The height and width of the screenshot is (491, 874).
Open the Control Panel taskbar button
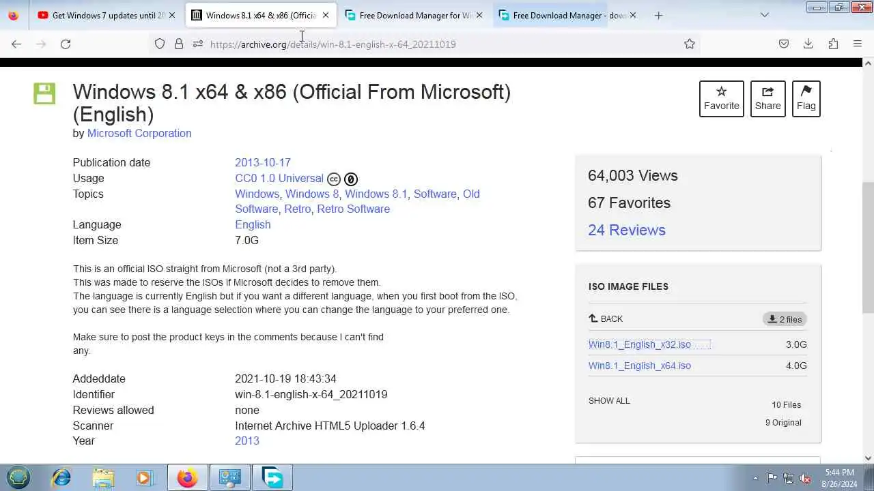(x=230, y=477)
